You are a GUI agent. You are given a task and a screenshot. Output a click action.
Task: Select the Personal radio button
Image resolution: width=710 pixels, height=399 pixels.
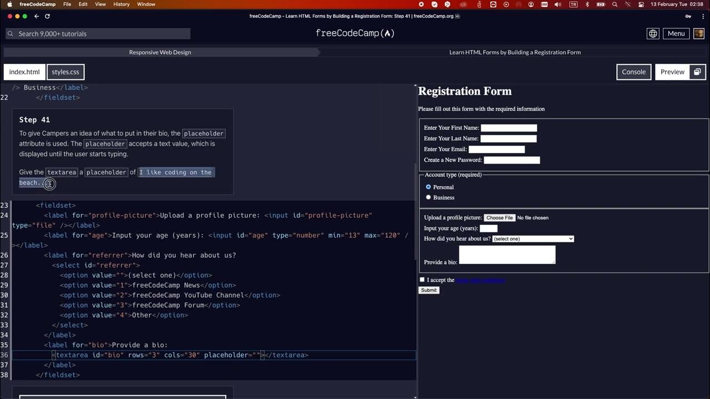428,187
